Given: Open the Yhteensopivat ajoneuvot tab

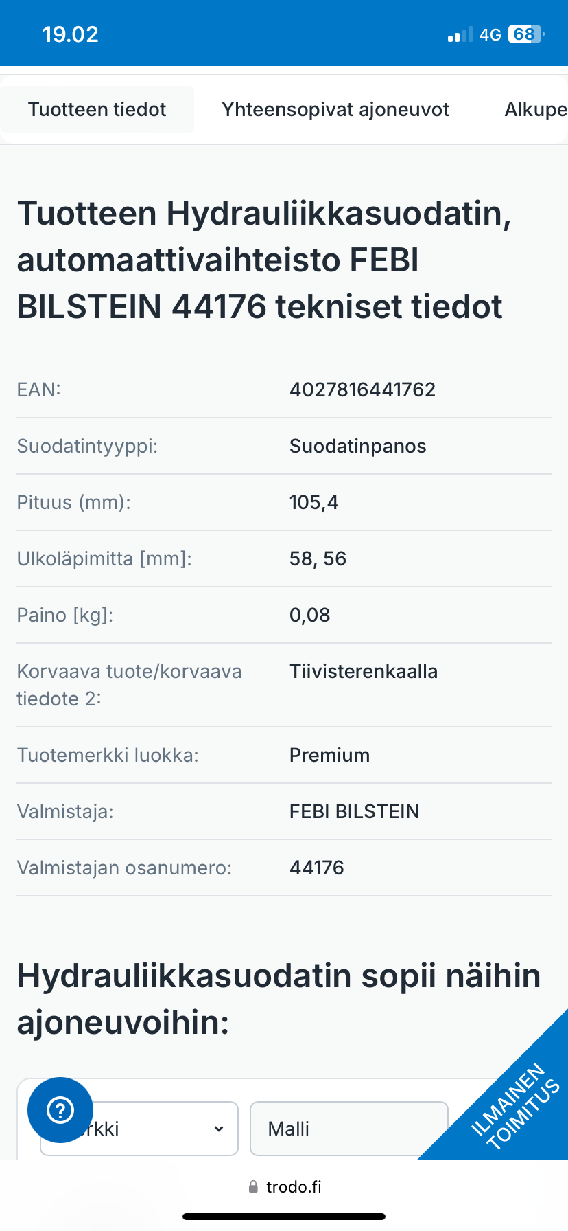Looking at the screenshot, I should (x=335, y=109).
